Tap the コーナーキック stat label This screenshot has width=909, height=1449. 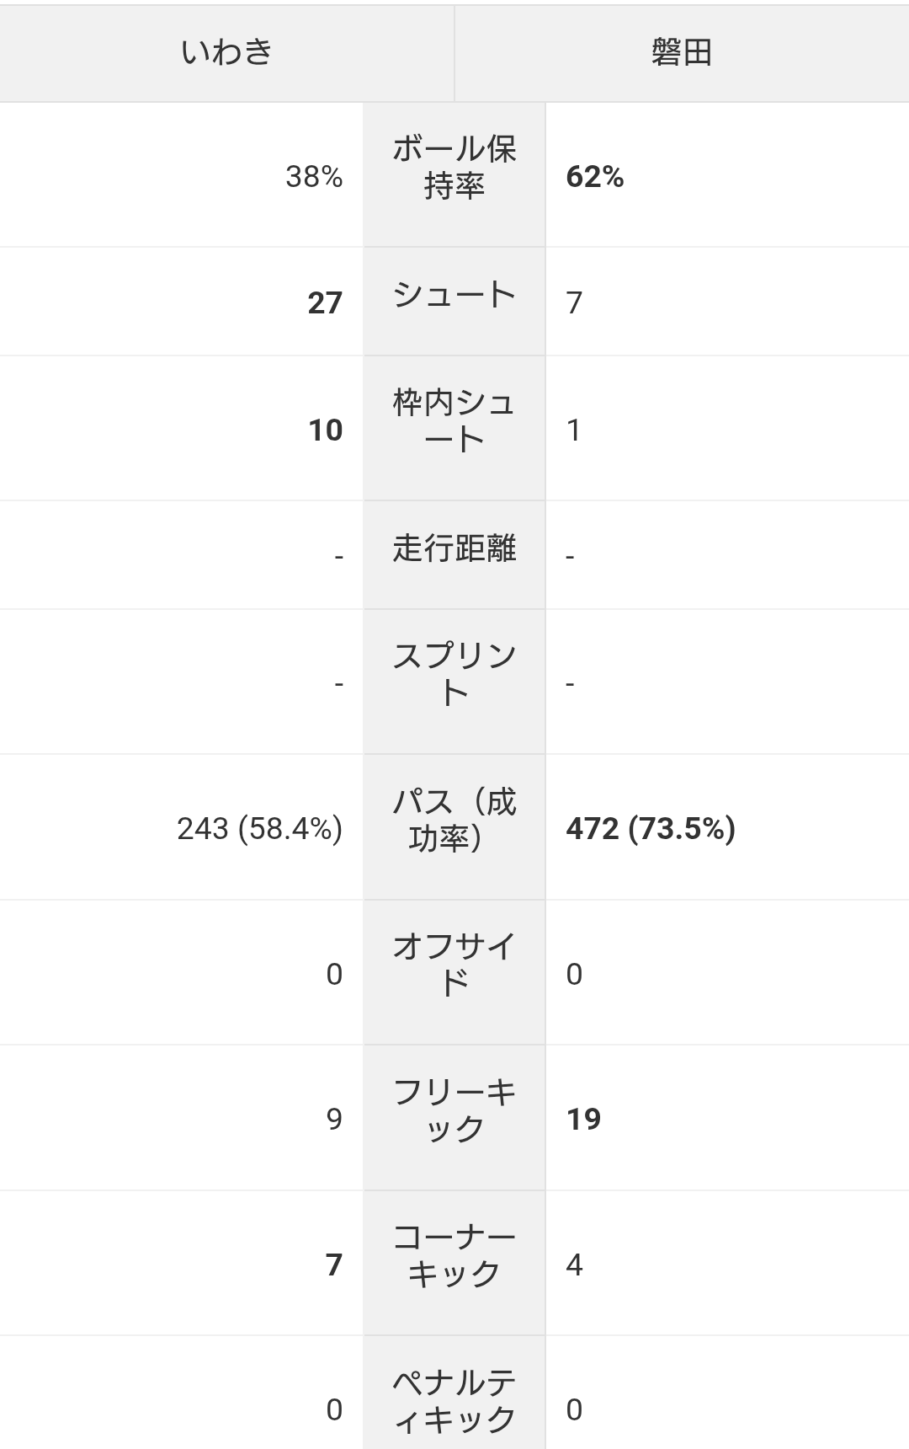454,1255
